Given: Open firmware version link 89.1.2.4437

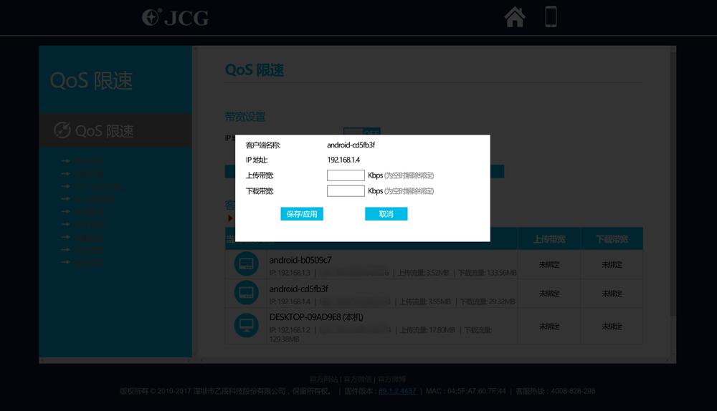Looking at the screenshot, I should 397,391.
